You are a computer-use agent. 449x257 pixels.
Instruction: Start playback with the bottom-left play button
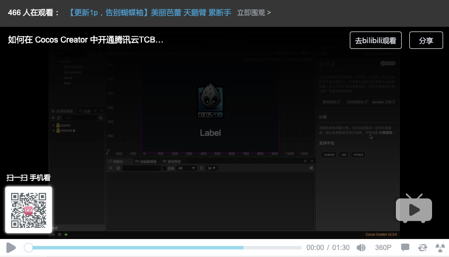(x=11, y=248)
